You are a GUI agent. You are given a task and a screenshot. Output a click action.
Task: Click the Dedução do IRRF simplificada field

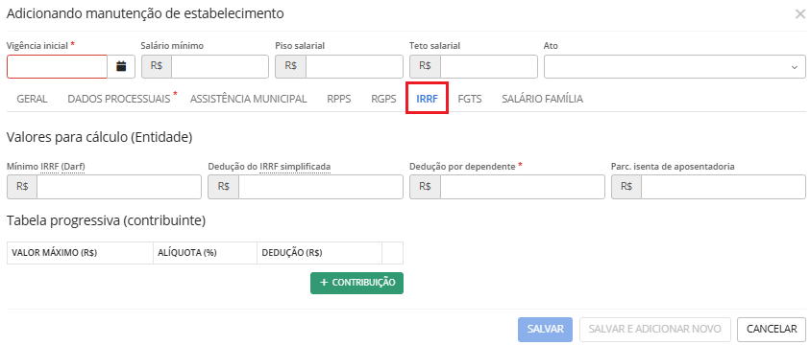(320, 187)
